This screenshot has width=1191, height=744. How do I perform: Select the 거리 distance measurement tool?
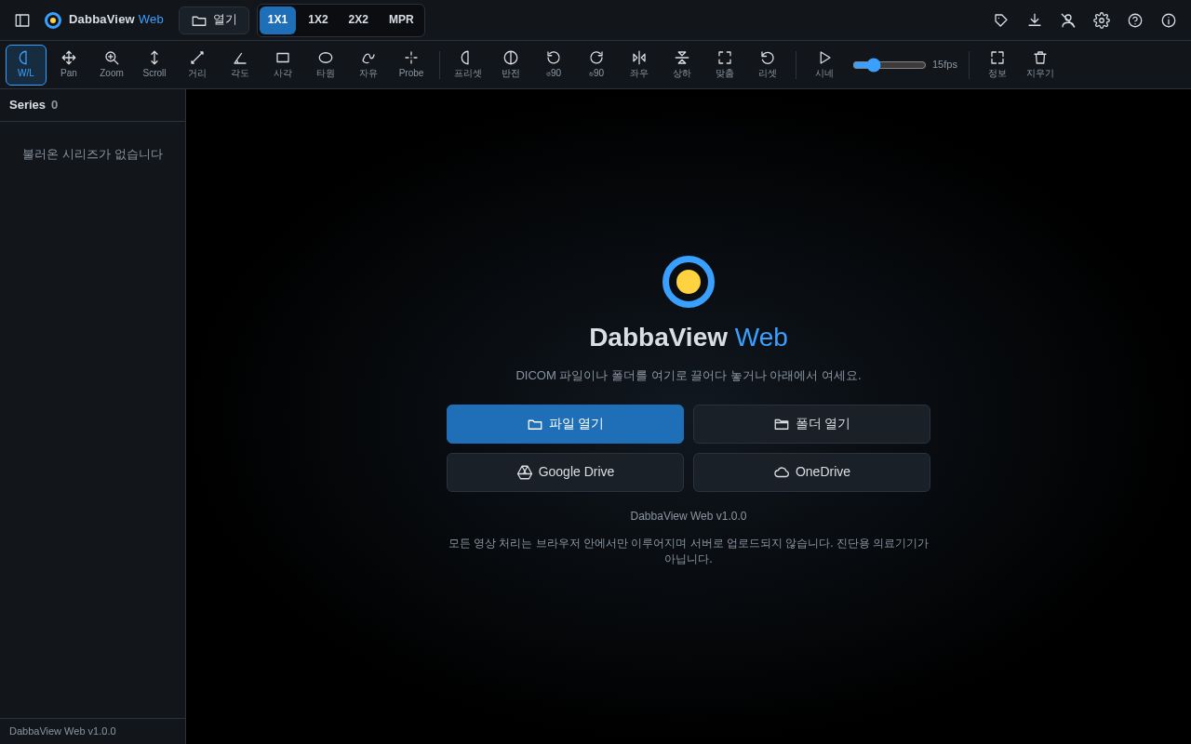197,65
